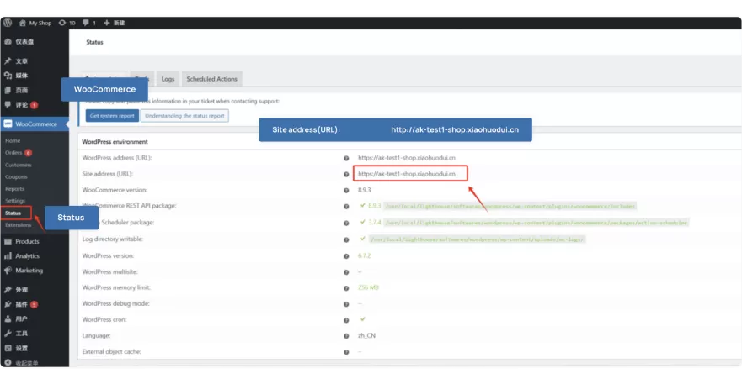Viewport: 742px width, 384px height.
Task: Open the Reports submenu item
Action: [x=14, y=188]
